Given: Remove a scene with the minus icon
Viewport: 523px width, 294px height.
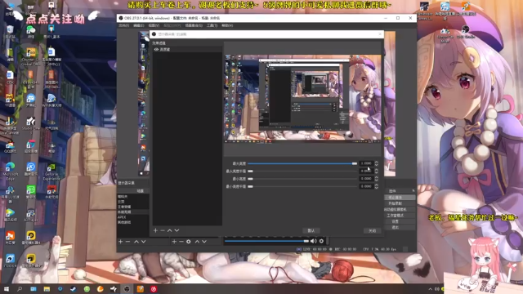Looking at the screenshot, I should pos(127,242).
